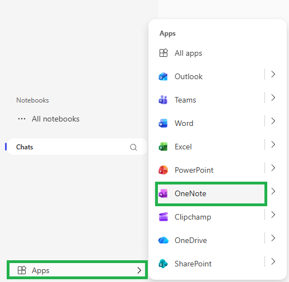Click the Apps button in sidebar
Image resolution: width=289 pixels, height=282 pixels.
point(78,270)
